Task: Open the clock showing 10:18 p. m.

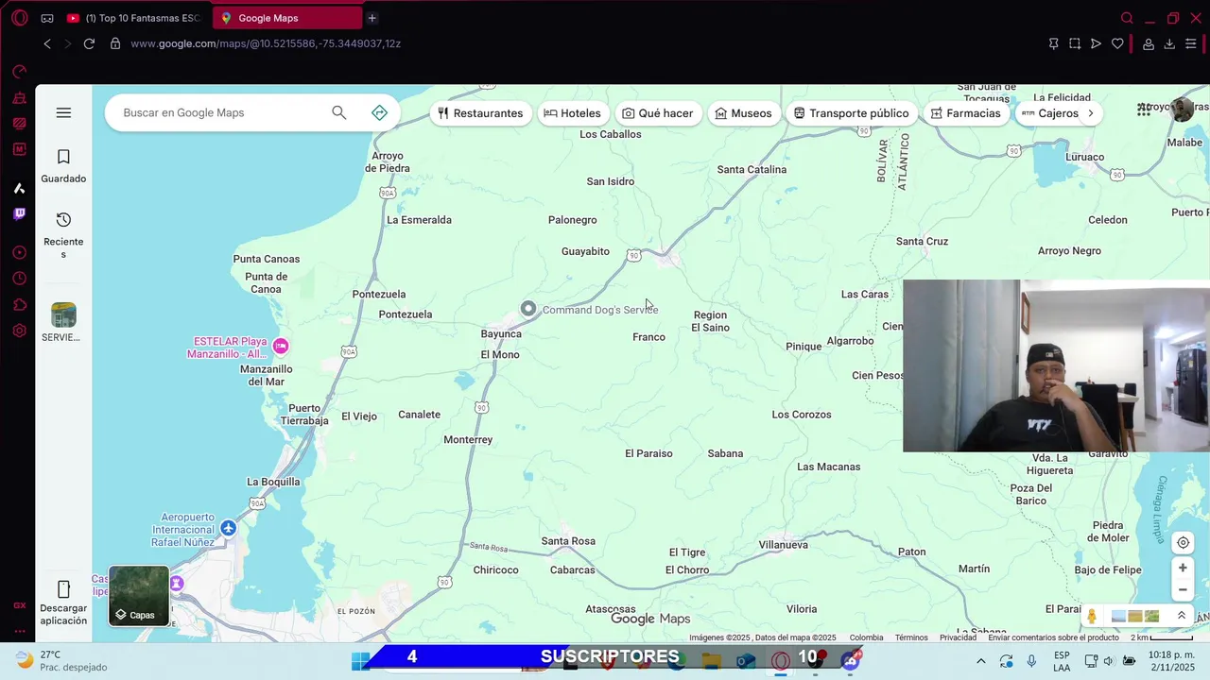Action: point(1172,660)
